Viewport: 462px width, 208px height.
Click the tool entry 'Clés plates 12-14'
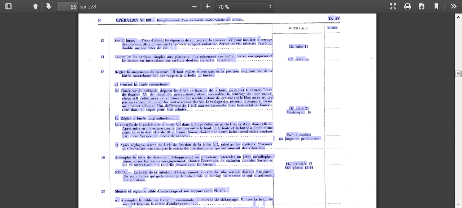[x=298, y=168]
